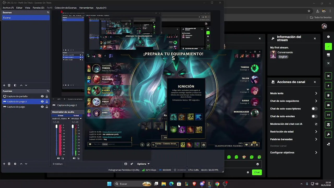Open wrench tool in Kick sidebar
This screenshot has height=188, width=334.
click(329, 134)
